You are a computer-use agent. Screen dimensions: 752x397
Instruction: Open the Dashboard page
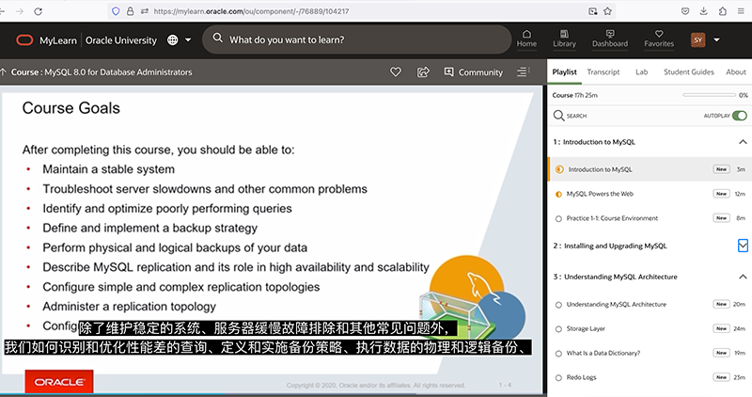pyautogui.click(x=610, y=38)
